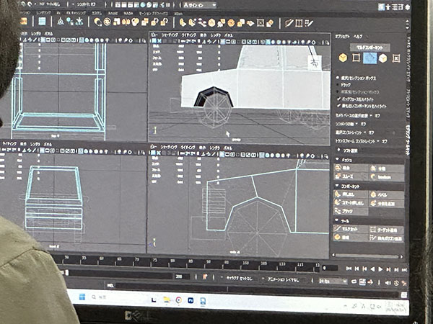Click the ベベル button
The width and height of the screenshot is (433, 324).
click(387, 195)
